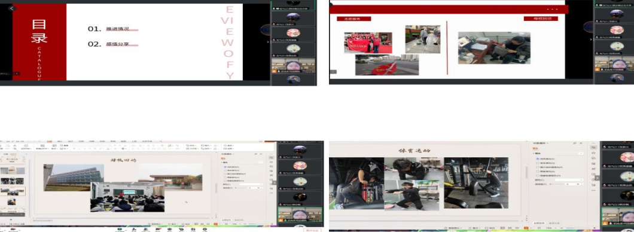Screen dimensions: 634x232
Task: Select the 志愿服务 red heading label
Action: 354,19
